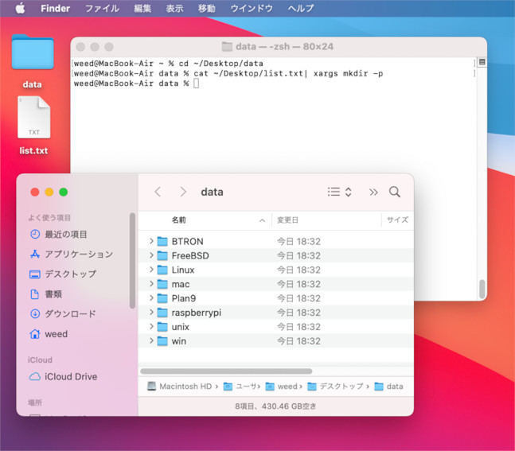Click デスクトップ in the path bar

[336, 387]
